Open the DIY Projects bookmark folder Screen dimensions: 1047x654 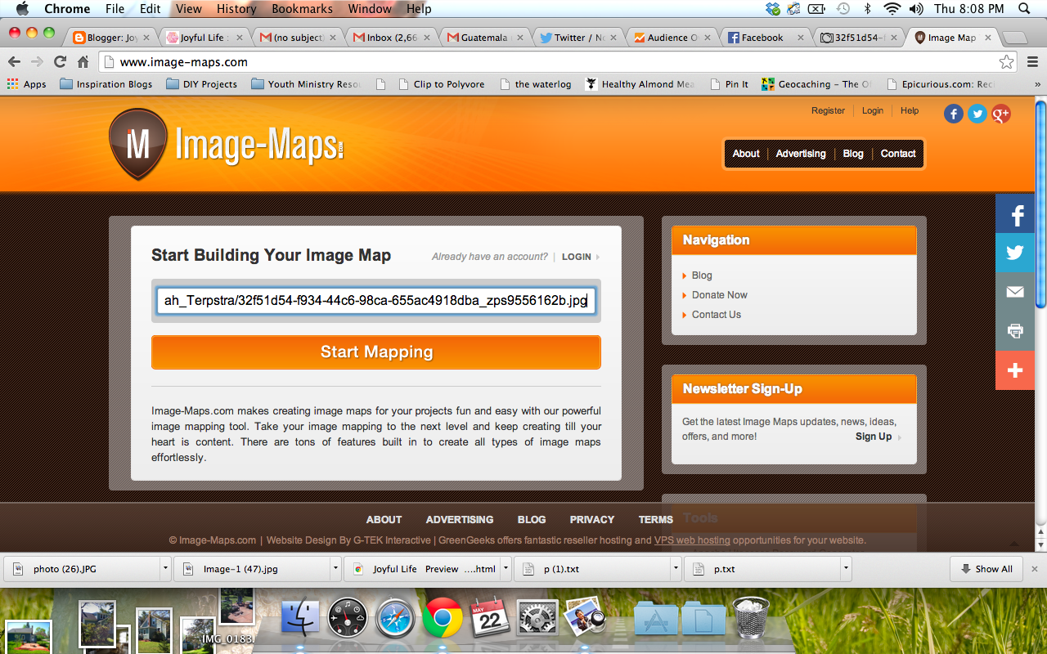tap(201, 84)
